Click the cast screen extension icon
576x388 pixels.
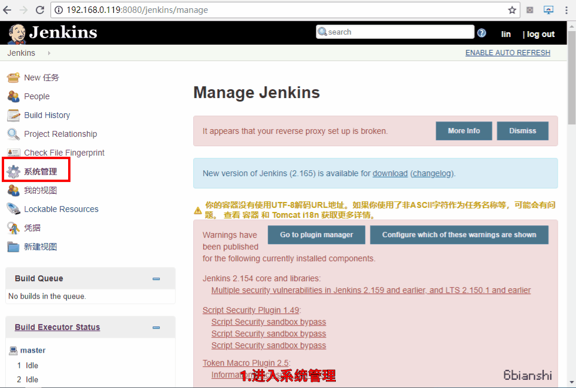click(548, 10)
